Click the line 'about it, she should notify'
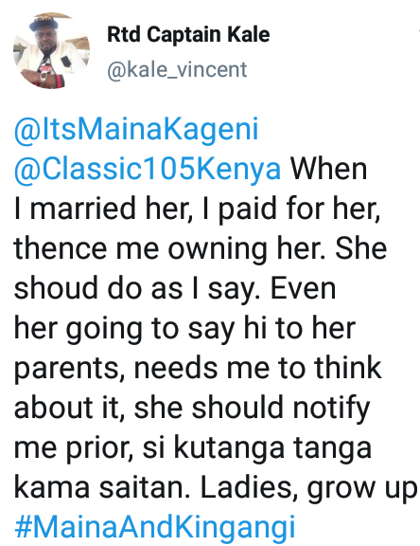Screen dimensions: 420x546 (x=192, y=409)
